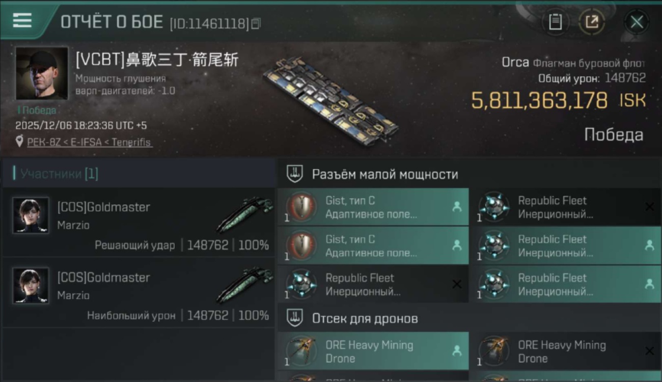Open the clipboard report icon
The image size is (662, 382).
[555, 22]
